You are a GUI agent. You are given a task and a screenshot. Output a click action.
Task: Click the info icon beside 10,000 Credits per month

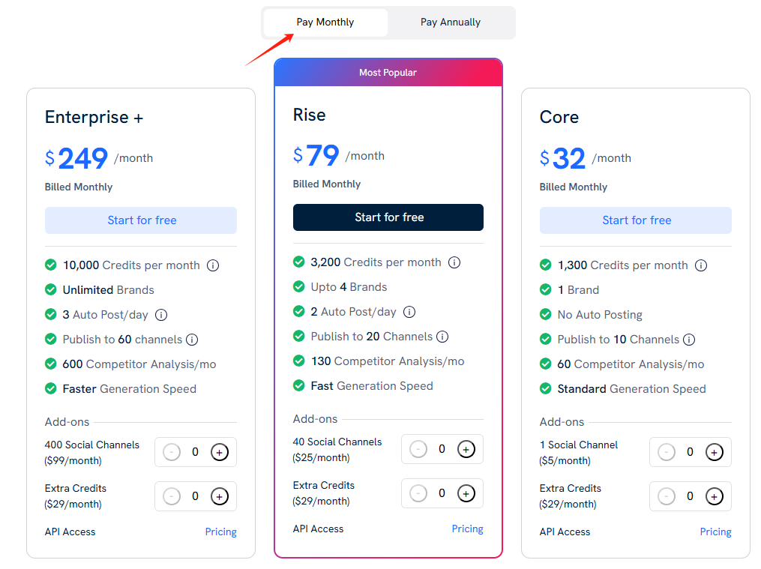pos(213,265)
